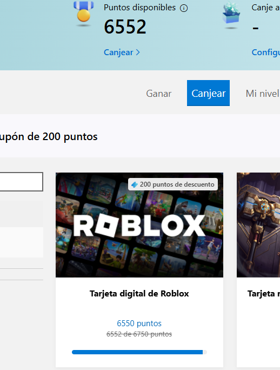This screenshot has height=370, width=280.
Task: Click the search input box on the left
Action: coord(22,181)
